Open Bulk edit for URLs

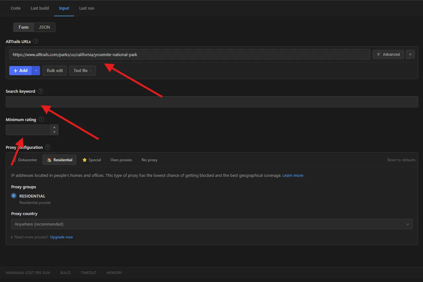[55, 70]
